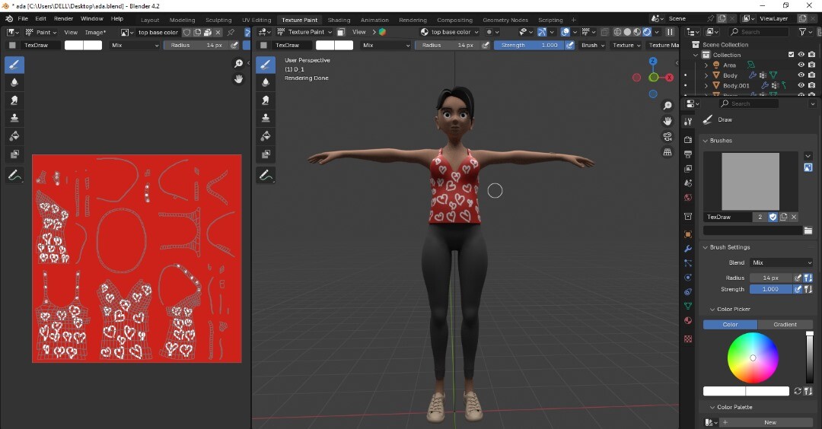Select the Soften tool in 3D viewport toolbar
Screen dimensions: 822x429
[266, 82]
